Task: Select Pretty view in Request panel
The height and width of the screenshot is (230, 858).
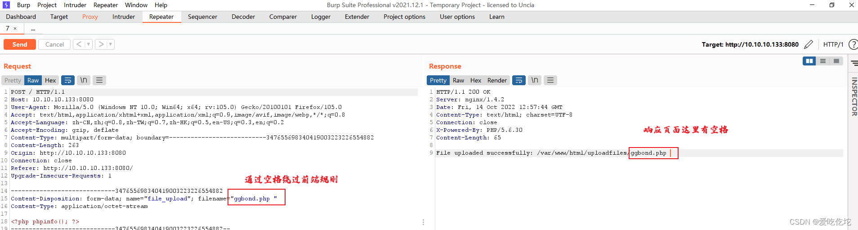Action: 13,80
